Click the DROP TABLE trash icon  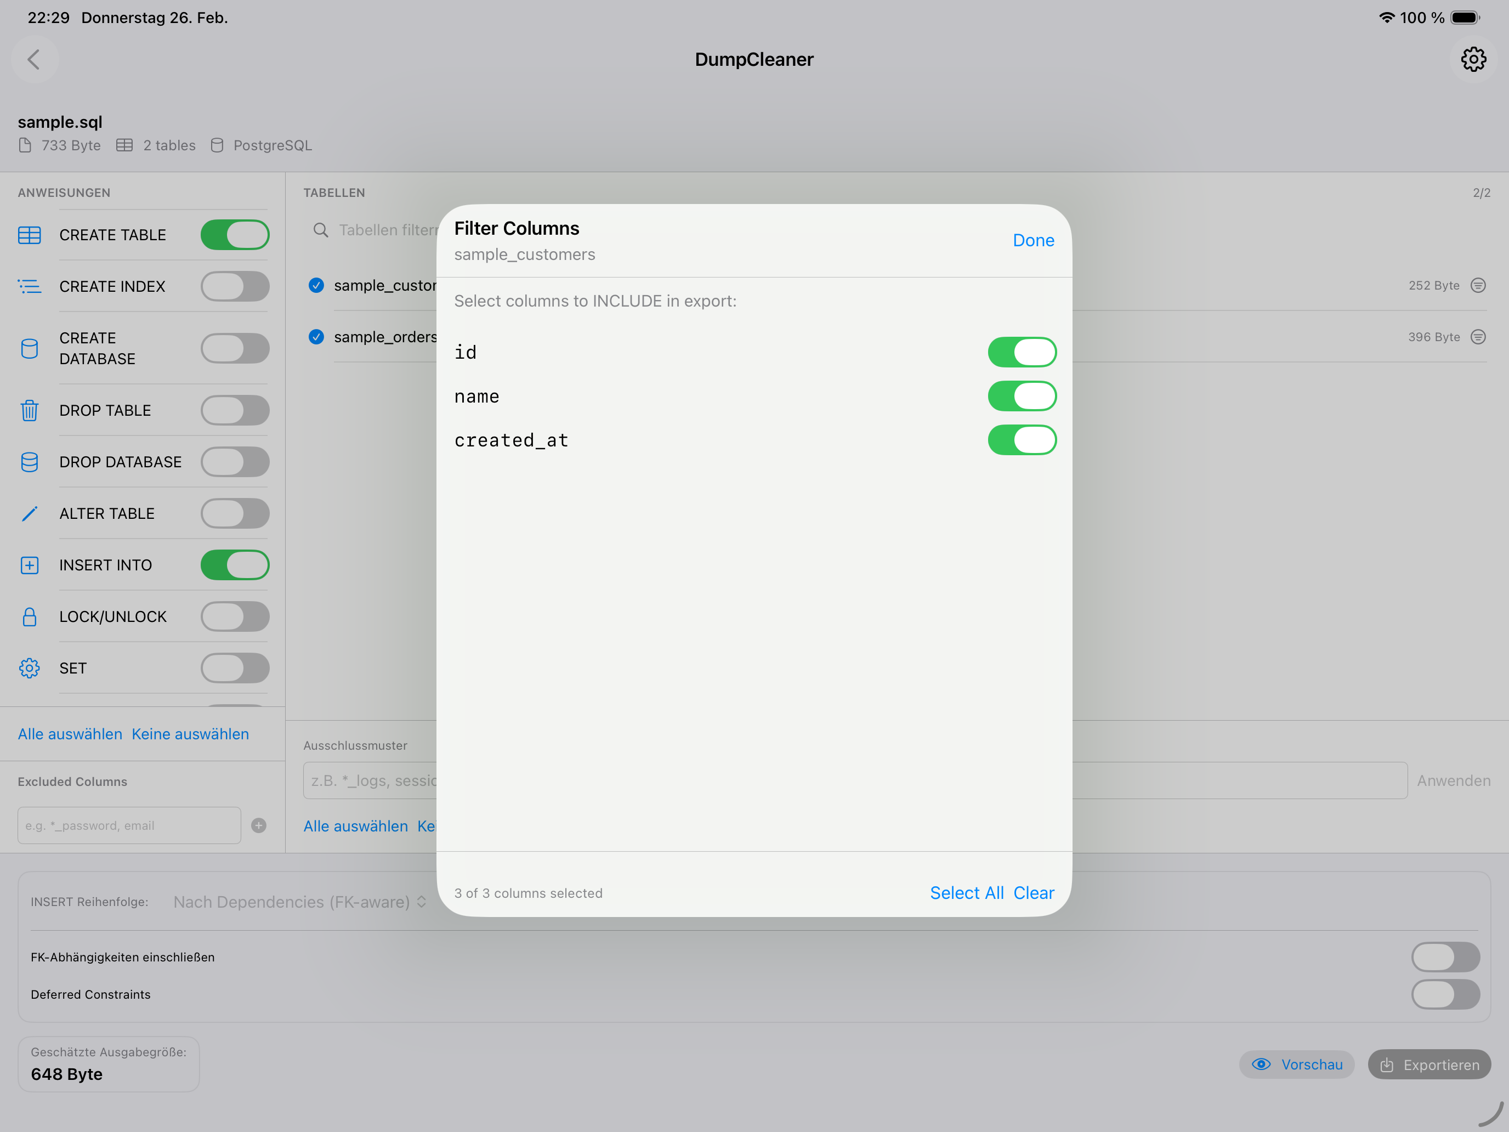(29, 411)
